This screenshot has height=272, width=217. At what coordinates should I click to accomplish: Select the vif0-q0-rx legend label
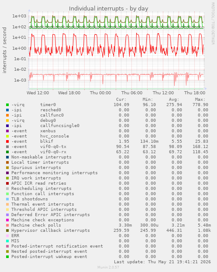(53, 152)
